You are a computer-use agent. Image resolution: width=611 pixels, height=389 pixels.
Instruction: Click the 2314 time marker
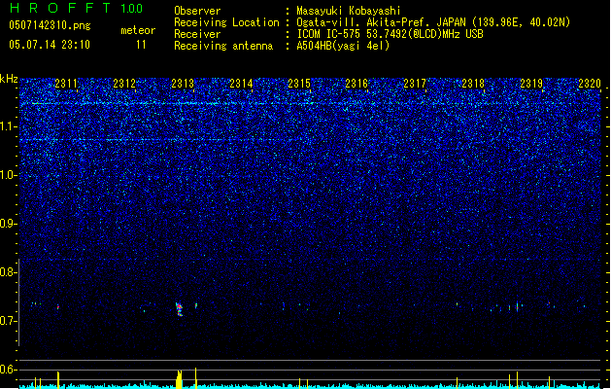coord(241,84)
